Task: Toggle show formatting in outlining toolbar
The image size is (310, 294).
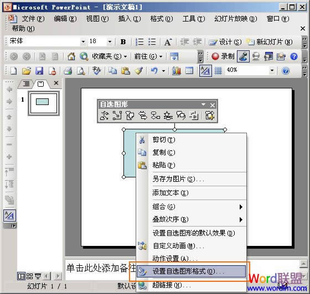Action: 9,216
